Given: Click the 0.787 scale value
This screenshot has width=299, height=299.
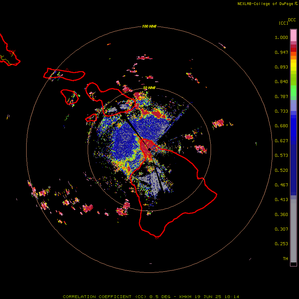Looking at the screenshot, I should point(281,96).
